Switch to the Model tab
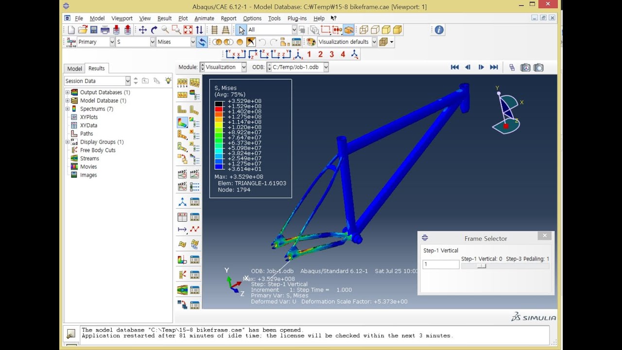Screen dimensions: 622x350 click(x=74, y=69)
